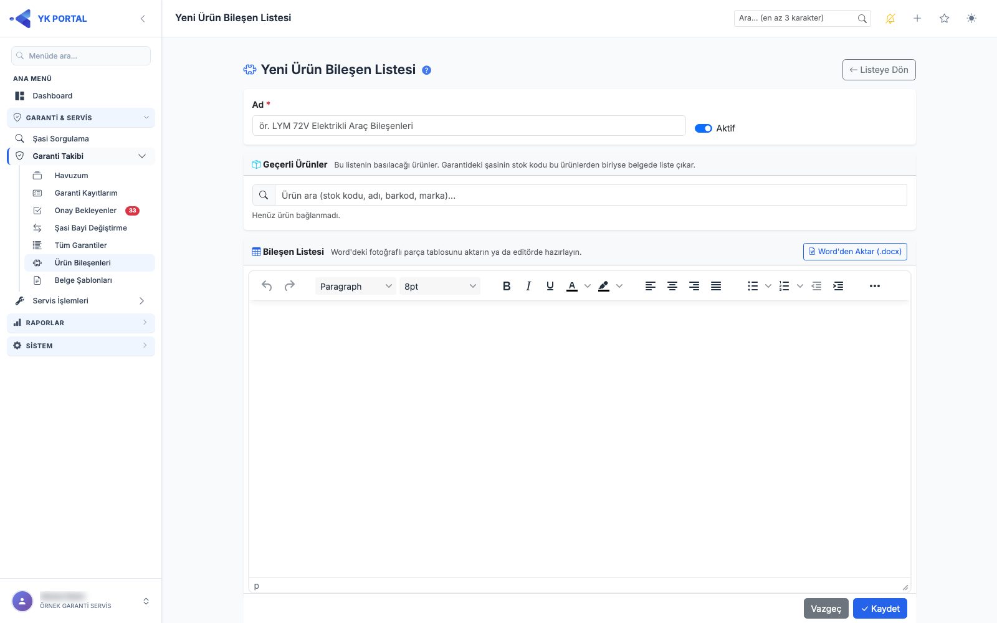This screenshot has height=623, width=997.
Task: Open bullet list style dropdown arrow
Action: 768,286
